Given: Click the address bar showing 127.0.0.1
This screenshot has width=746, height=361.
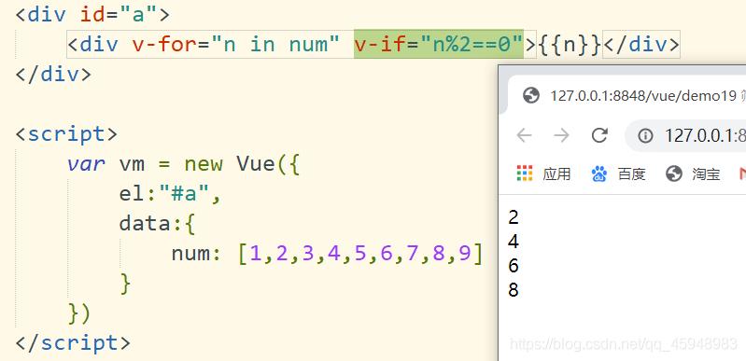Looking at the screenshot, I should point(685,136).
